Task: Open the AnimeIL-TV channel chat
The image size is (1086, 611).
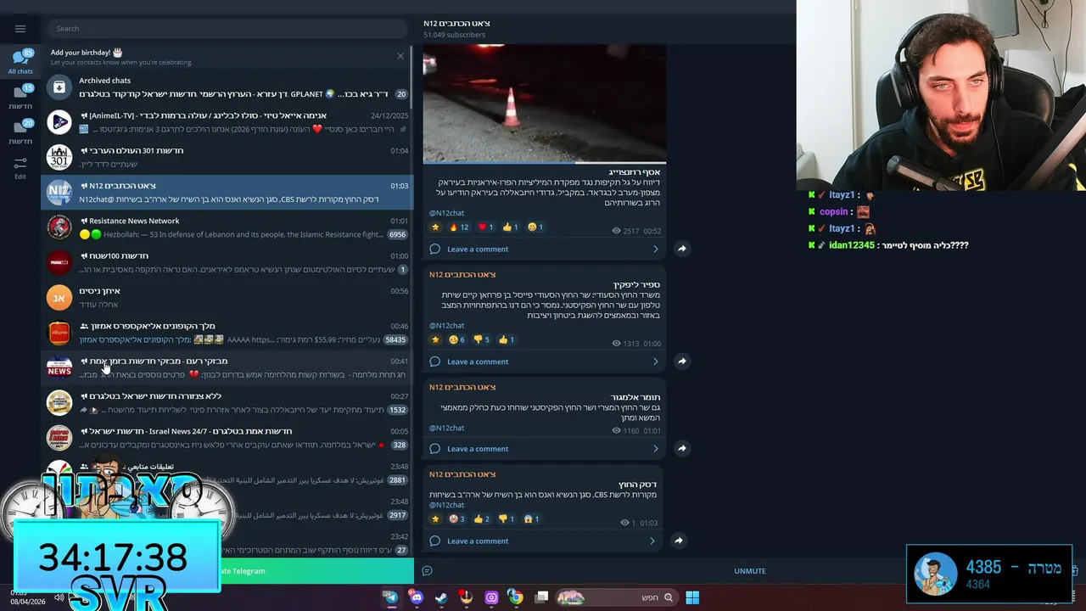Action: 227,122
